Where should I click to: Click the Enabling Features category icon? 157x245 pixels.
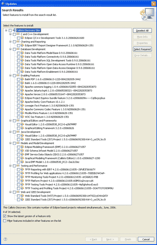pyautogui.click(x=18, y=76)
